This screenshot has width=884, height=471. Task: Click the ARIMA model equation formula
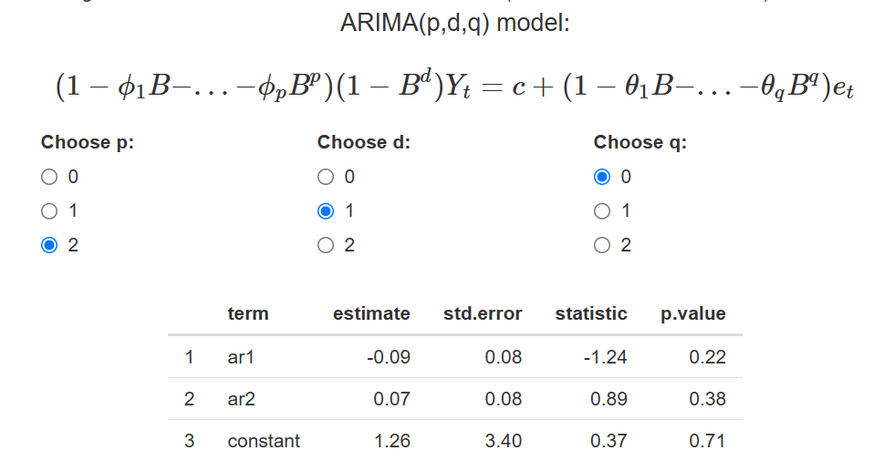[454, 87]
